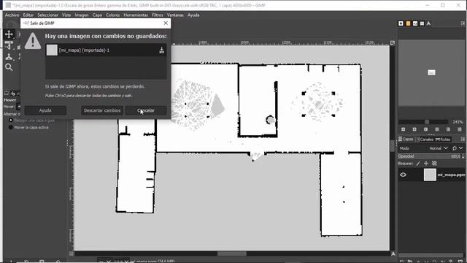
Task: Configure the Layers dock tab menu
Action: 463,140
